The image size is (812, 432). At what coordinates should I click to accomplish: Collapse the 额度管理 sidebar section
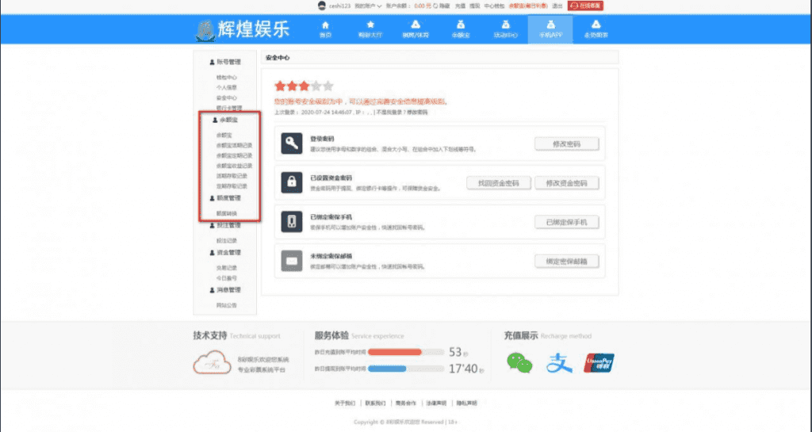[225, 198]
